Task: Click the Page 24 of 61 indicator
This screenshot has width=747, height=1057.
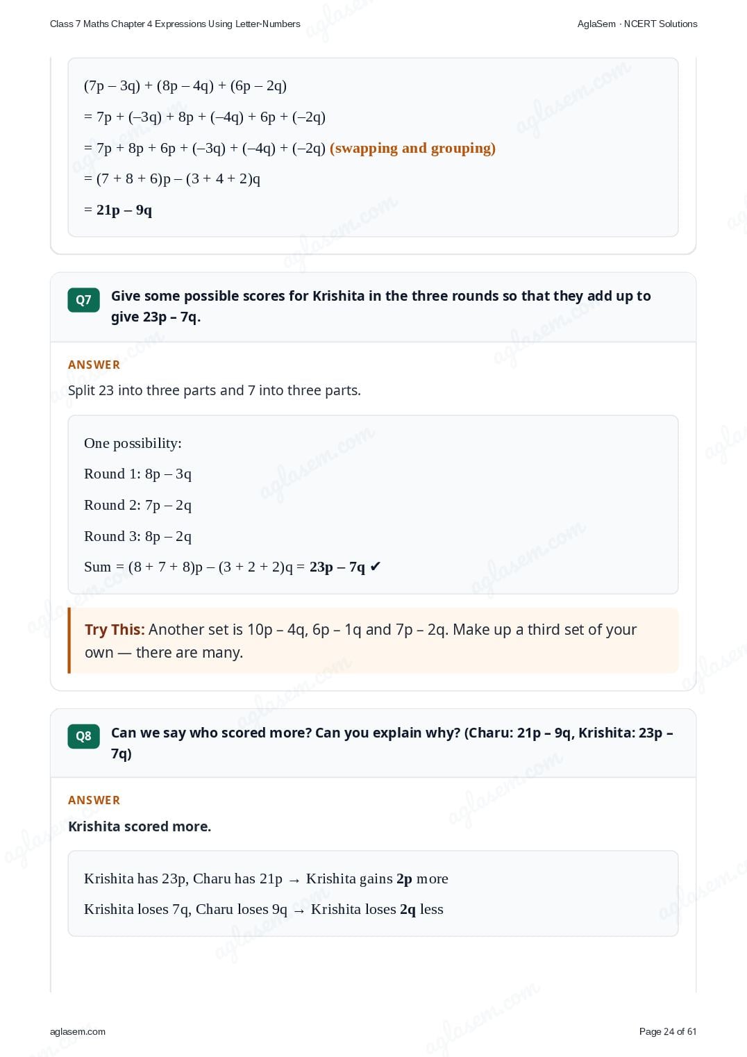Action: 668,1031
